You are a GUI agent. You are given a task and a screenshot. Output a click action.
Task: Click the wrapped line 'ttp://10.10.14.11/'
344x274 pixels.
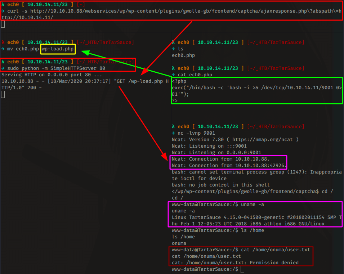[27, 17]
